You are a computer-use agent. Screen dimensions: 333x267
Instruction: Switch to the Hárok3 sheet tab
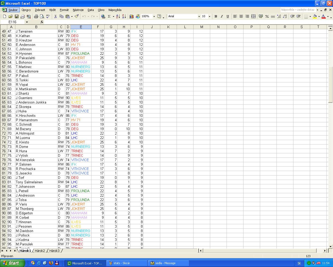54,251
